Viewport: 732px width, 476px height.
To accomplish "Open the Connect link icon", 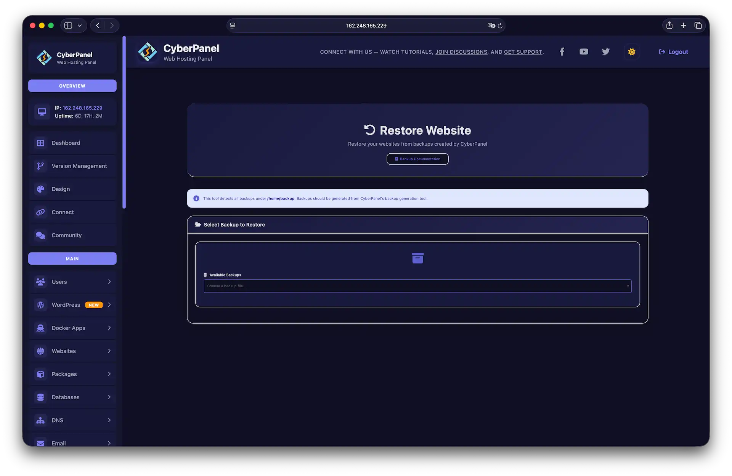I will click(41, 212).
